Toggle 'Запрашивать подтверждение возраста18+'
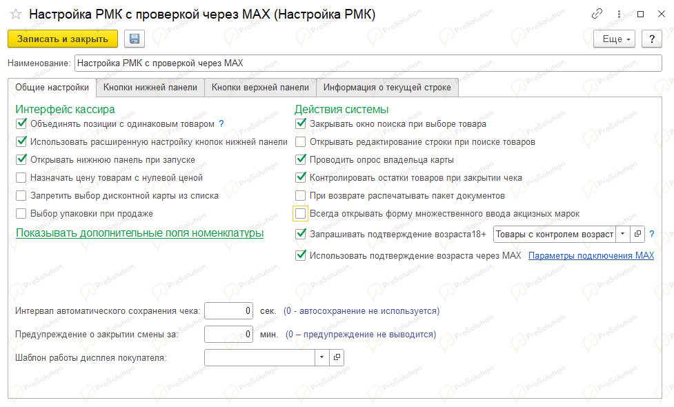 click(301, 235)
